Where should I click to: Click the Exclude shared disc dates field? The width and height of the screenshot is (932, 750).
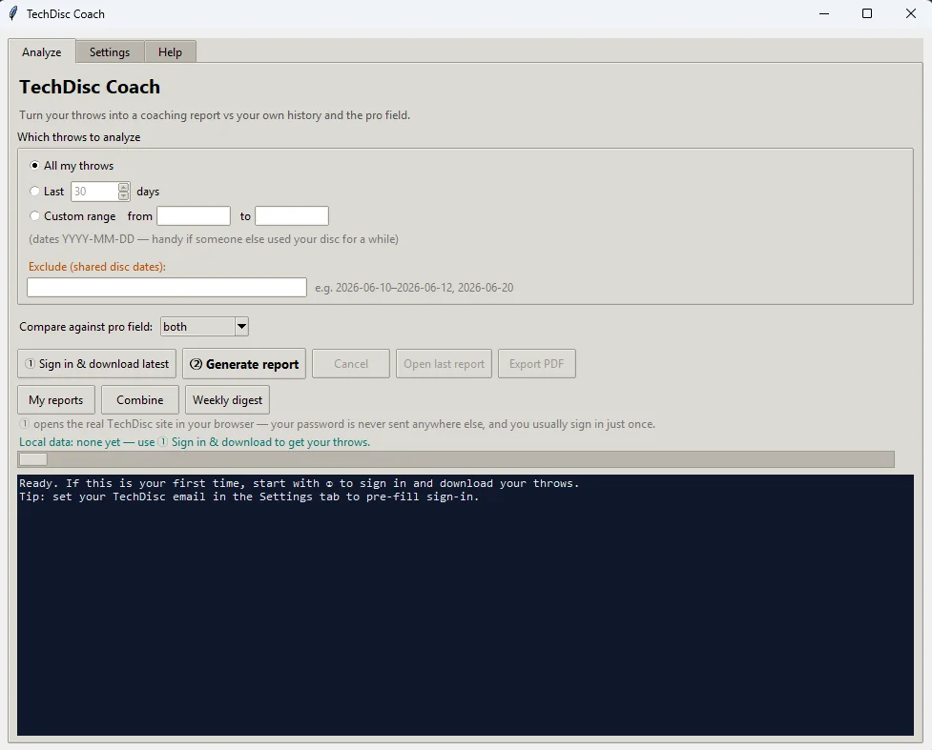[167, 288]
